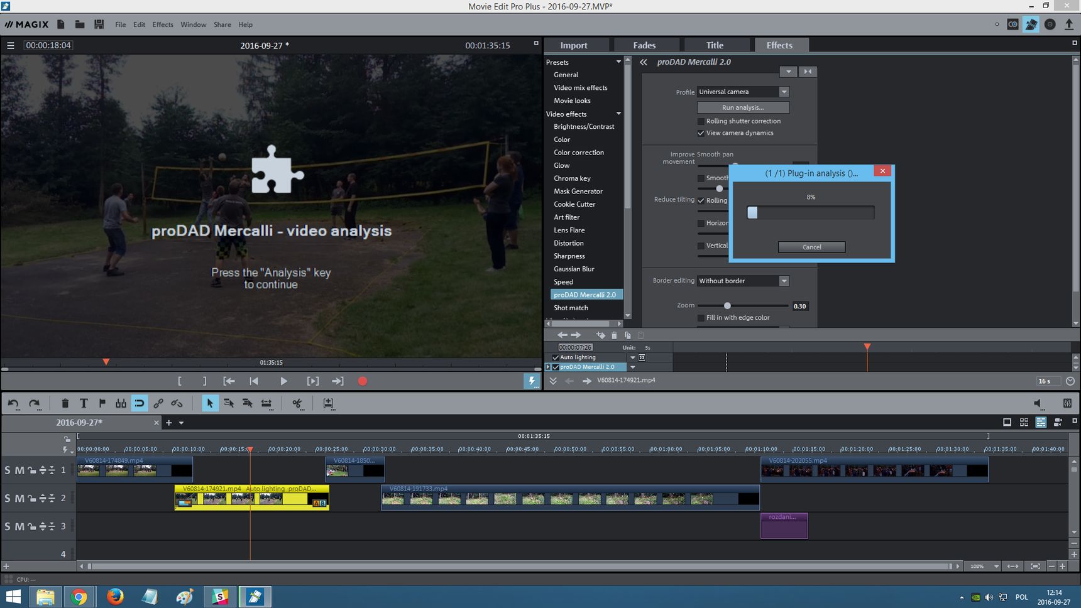This screenshot has width=1081, height=608.
Task: Cancel the Plug-in analysis dialog
Action: [811, 247]
